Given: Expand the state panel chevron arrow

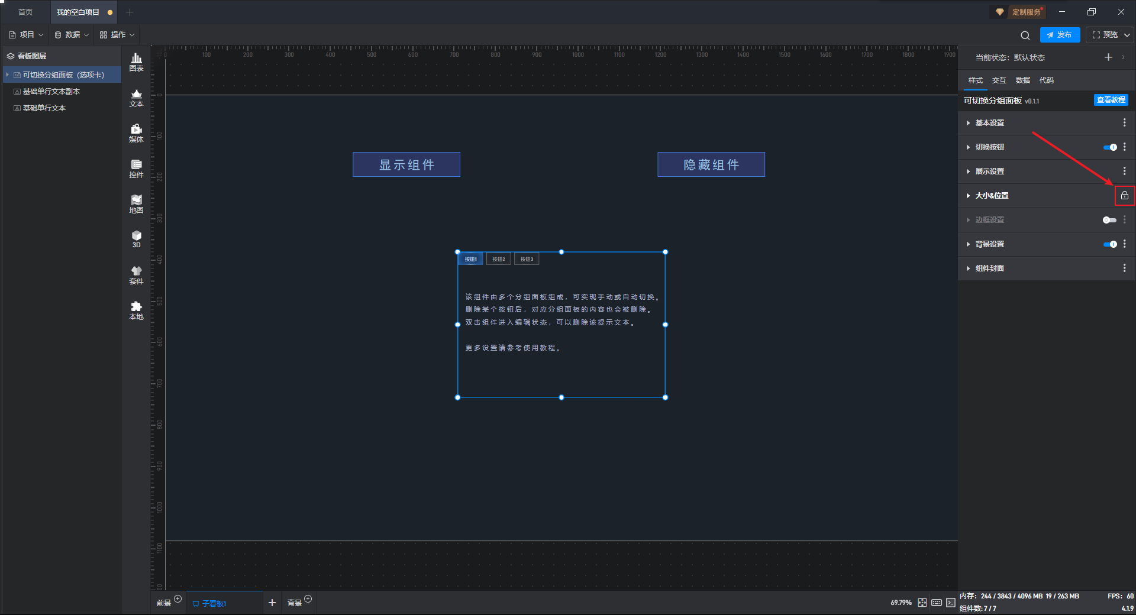Looking at the screenshot, I should (1123, 57).
